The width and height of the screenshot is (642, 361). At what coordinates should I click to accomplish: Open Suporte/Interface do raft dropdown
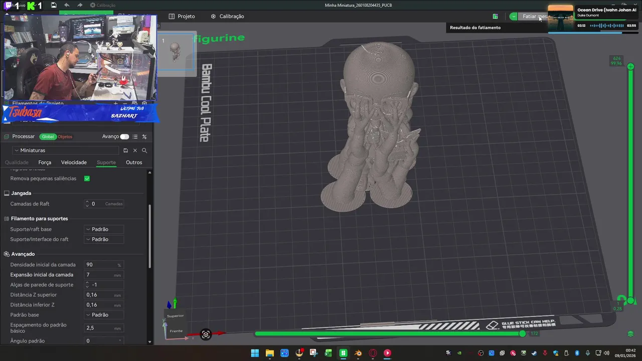(104, 239)
